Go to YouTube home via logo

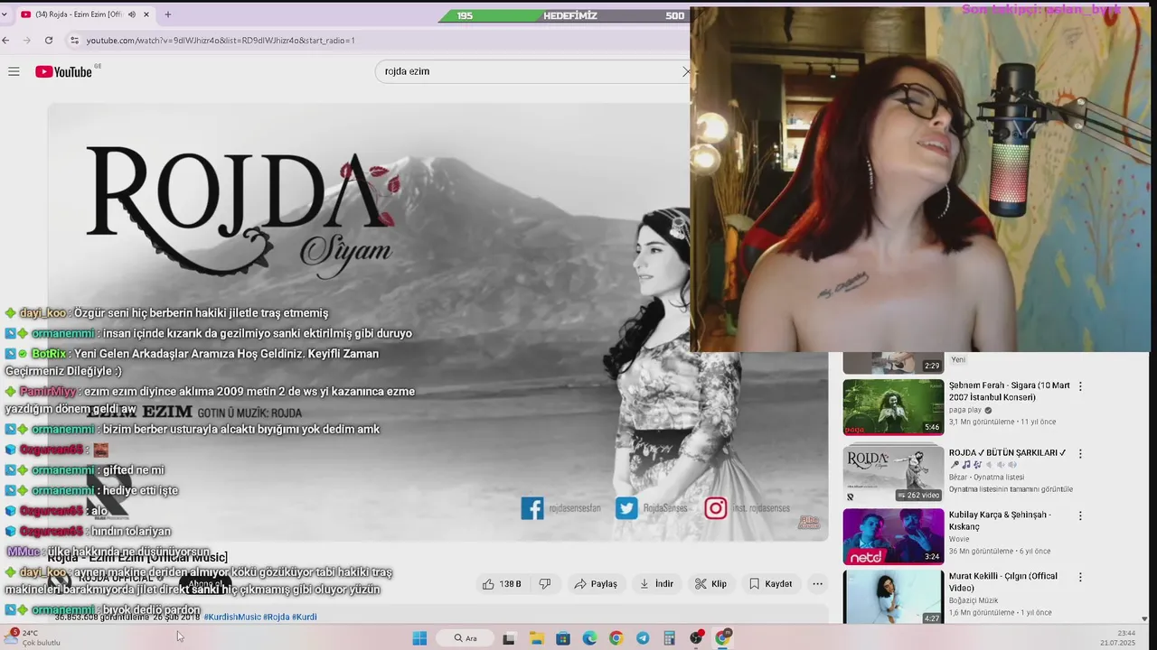pos(64,71)
